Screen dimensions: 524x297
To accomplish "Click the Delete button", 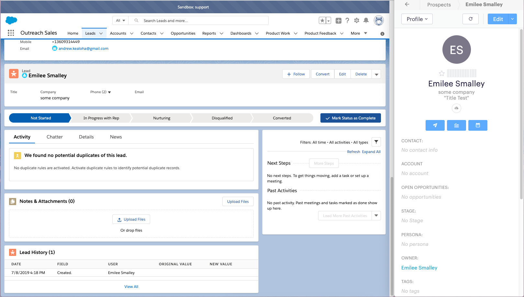I will pos(361,74).
